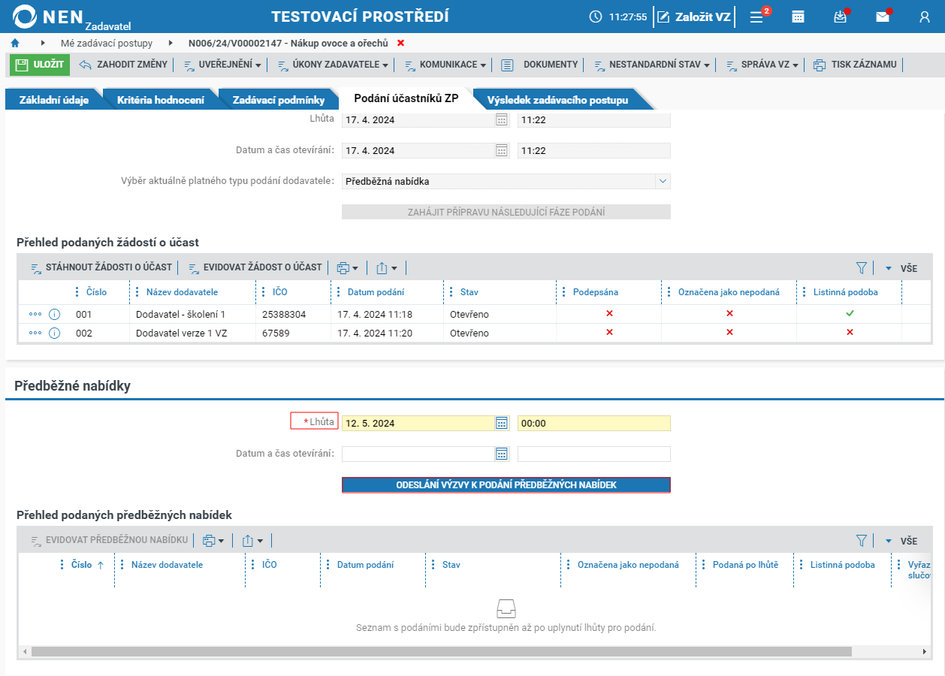
Task: Open column menu dots of Stav in žádosti table
Action: coord(451,292)
